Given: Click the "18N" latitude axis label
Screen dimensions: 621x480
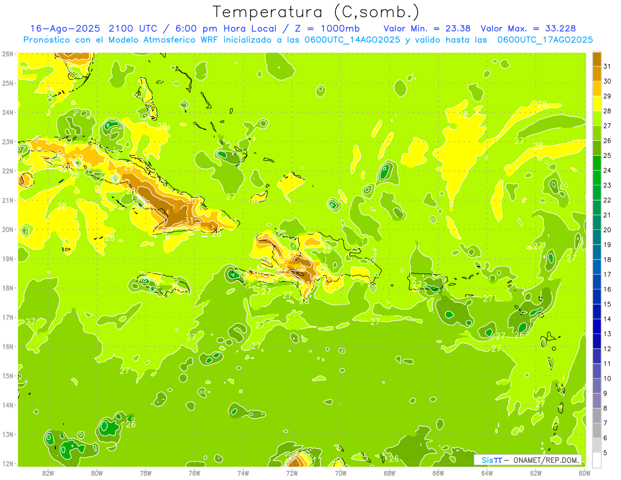Looking at the screenshot, I should [8, 288].
